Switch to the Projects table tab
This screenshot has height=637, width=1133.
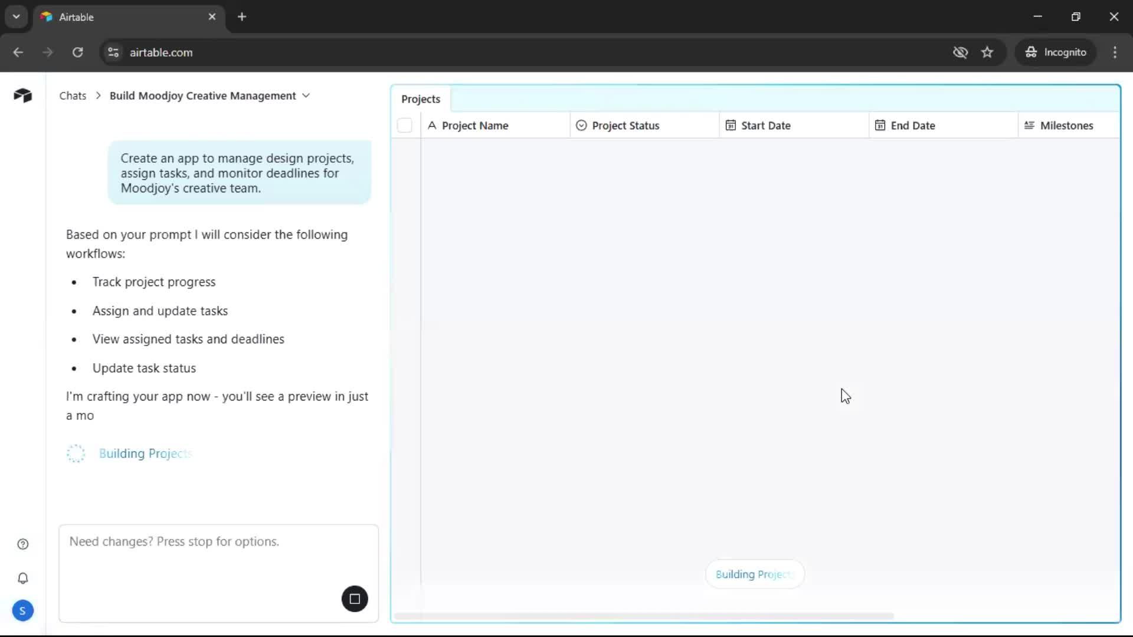pyautogui.click(x=421, y=99)
